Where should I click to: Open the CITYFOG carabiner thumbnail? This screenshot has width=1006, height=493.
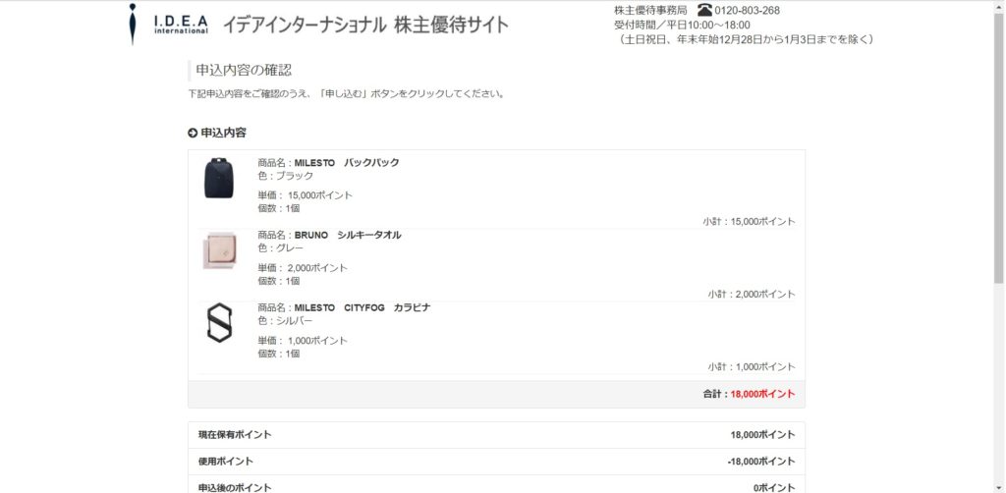(219, 322)
